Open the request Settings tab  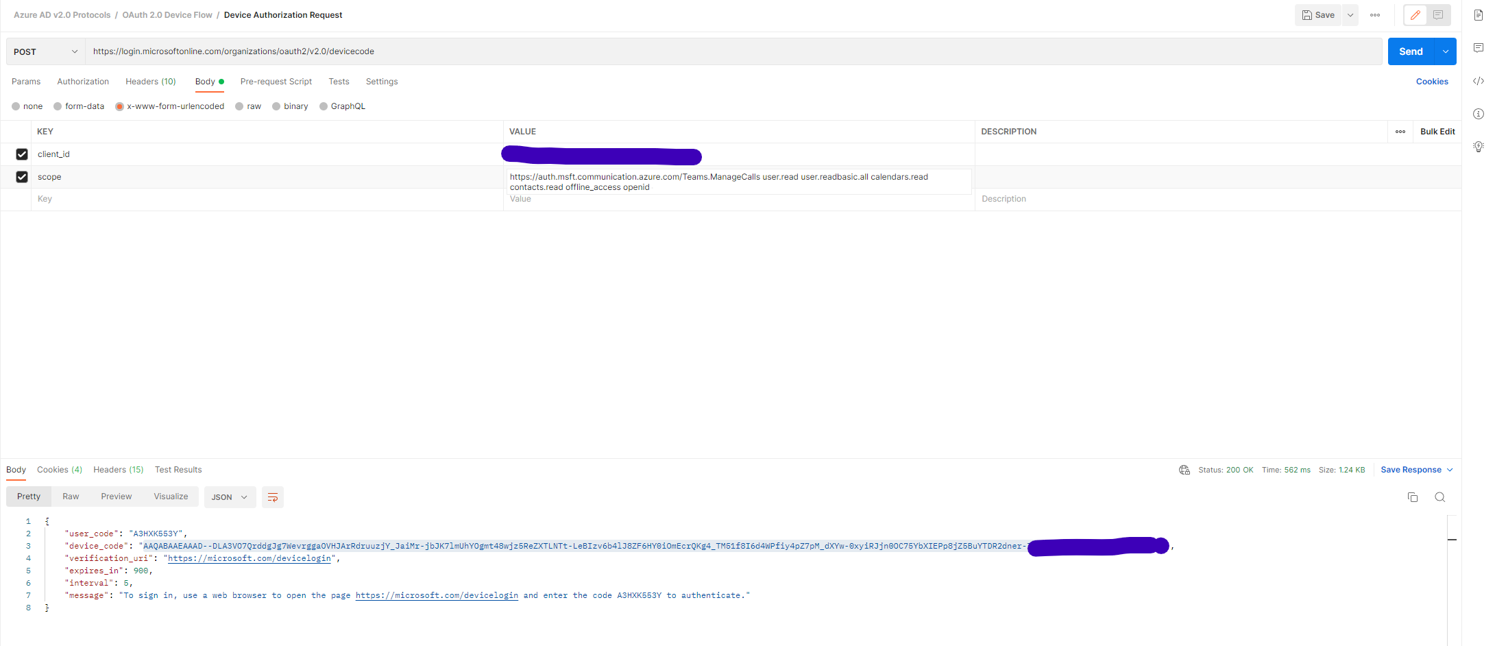pos(382,82)
